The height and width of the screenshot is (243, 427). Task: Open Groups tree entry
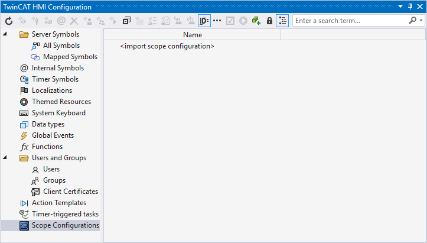point(54,180)
